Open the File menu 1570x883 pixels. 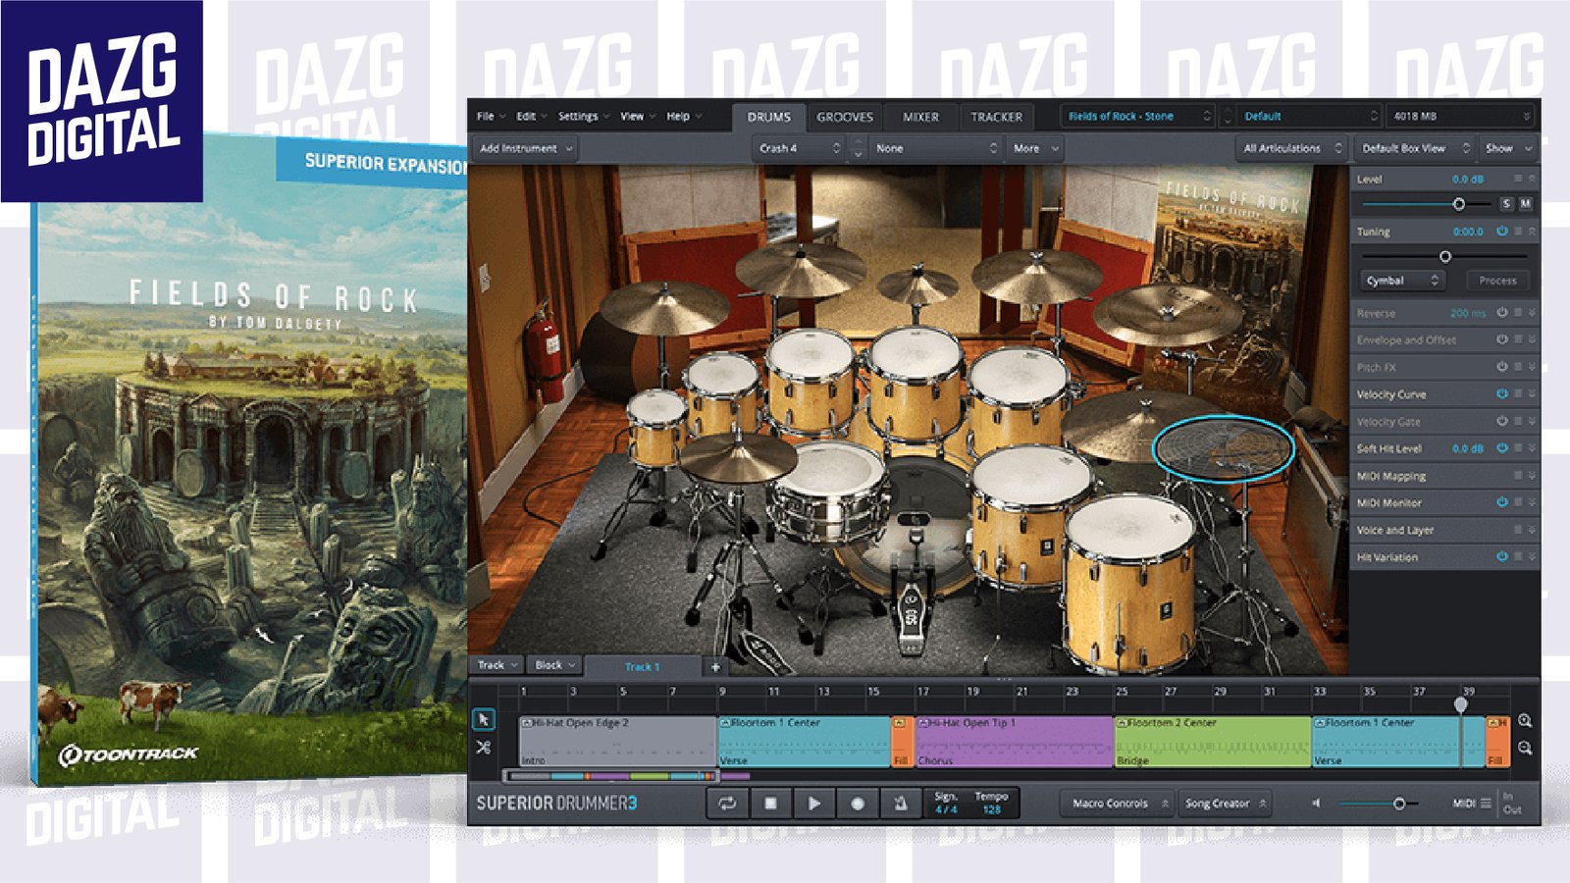click(491, 116)
